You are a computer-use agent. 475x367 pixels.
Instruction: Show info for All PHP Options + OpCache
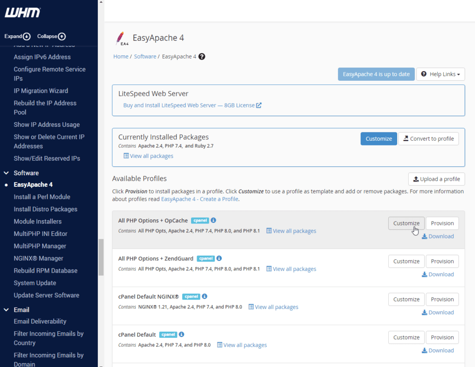click(x=213, y=220)
